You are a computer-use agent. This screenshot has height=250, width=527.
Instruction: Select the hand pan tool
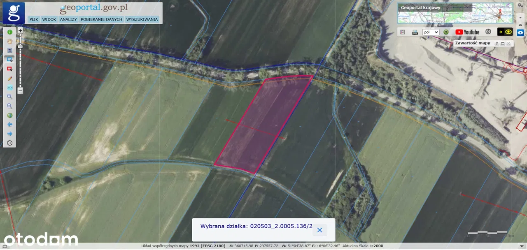pos(9,41)
